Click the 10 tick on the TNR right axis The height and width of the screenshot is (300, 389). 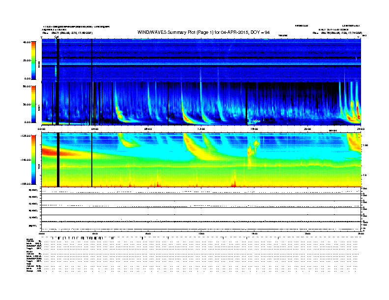[x=364, y=175]
